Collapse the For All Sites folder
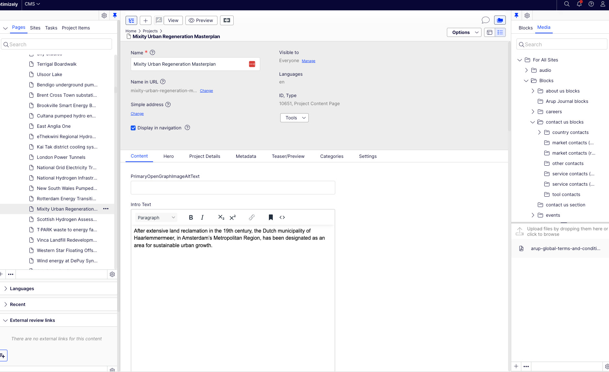The height and width of the screenshot is (372, 609). tap(520, 60)
